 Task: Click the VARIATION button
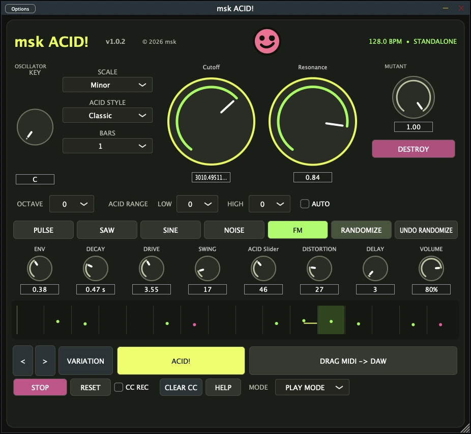coord(85,361)
